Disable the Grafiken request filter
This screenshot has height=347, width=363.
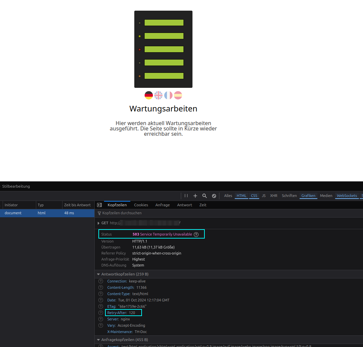coord(308,196)
